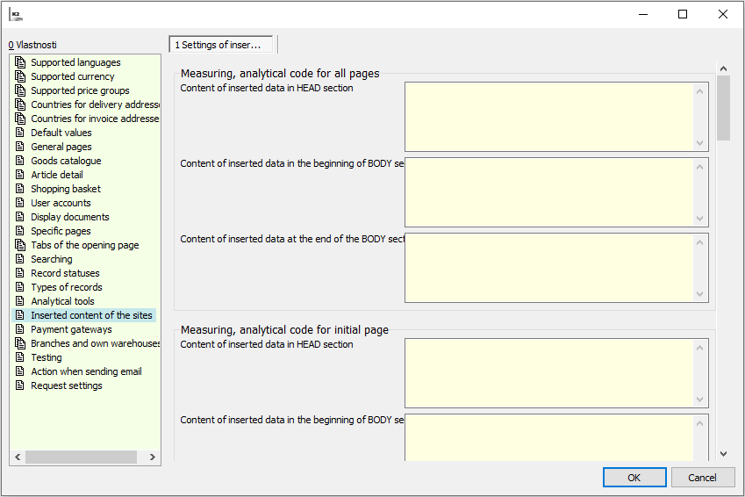
Task: Click the icon next to Supported currency
Action: (20, 76)
